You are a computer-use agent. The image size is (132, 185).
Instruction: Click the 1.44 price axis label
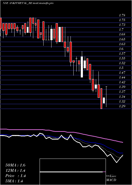point(122,77)
